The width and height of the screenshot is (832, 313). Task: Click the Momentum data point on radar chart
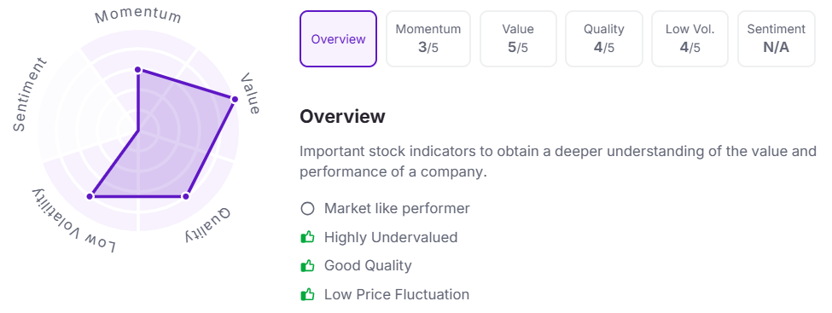[x=138, y=69]
